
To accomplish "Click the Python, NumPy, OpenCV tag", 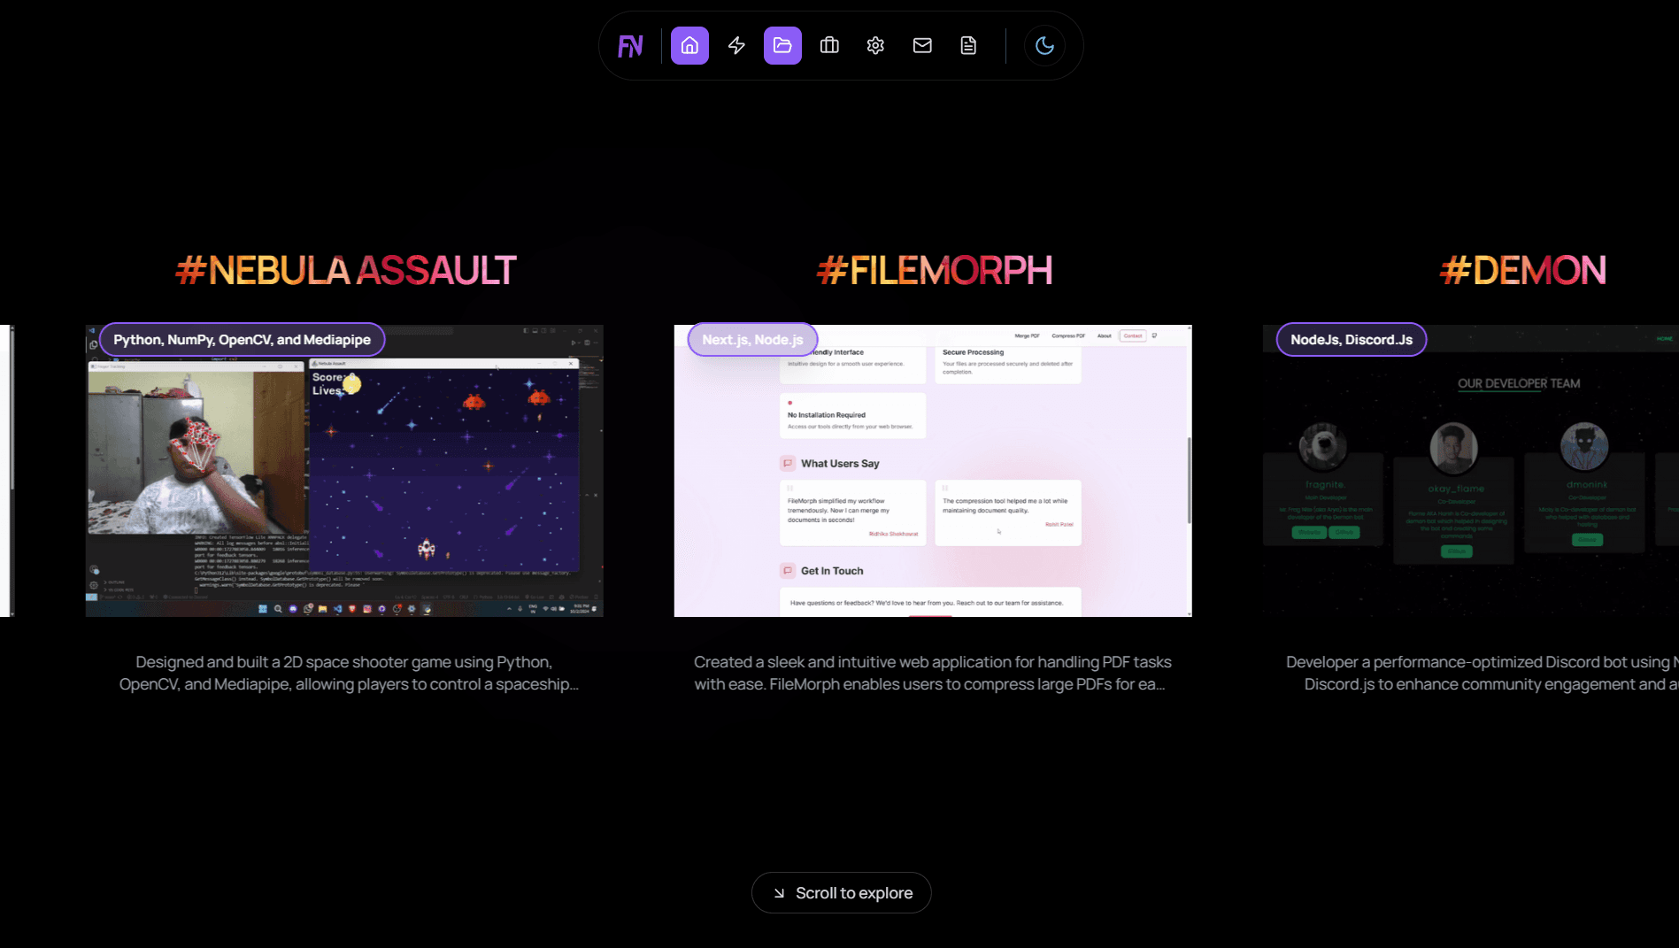I will pos(242,340).
